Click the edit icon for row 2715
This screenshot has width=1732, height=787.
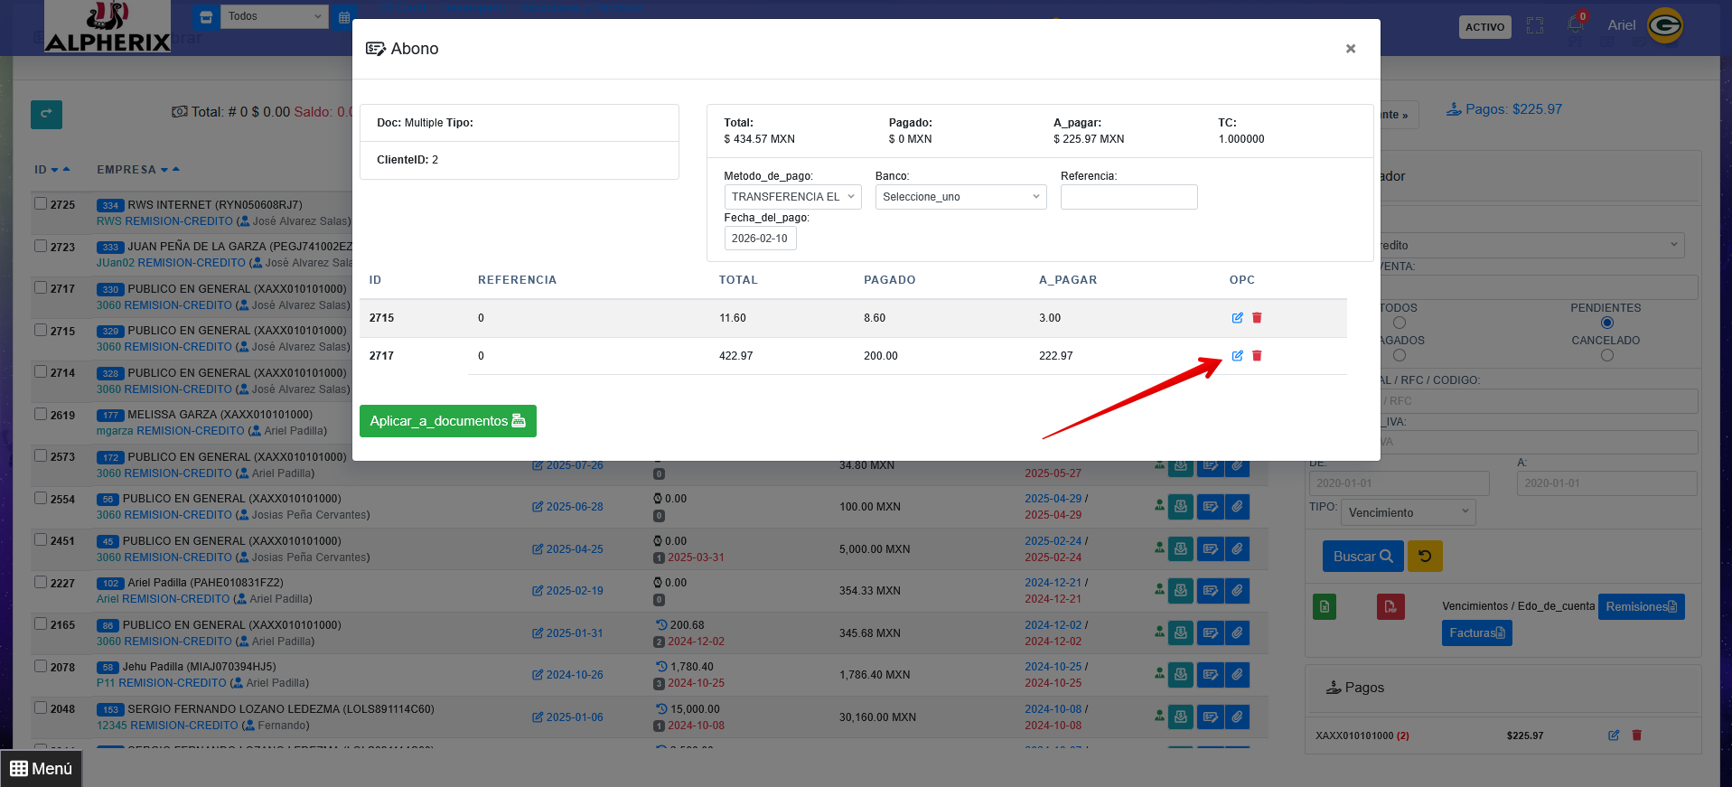(1237, 318)
